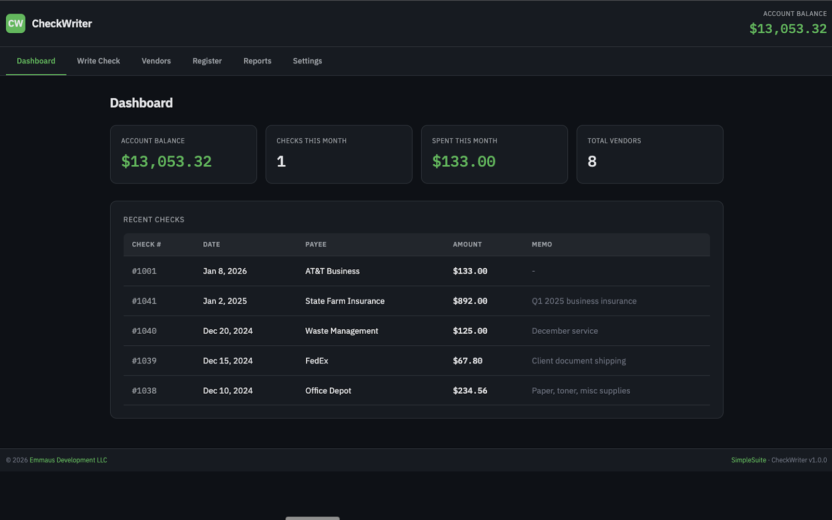Click the CheckWriter v1.0.0 version label

798,460
